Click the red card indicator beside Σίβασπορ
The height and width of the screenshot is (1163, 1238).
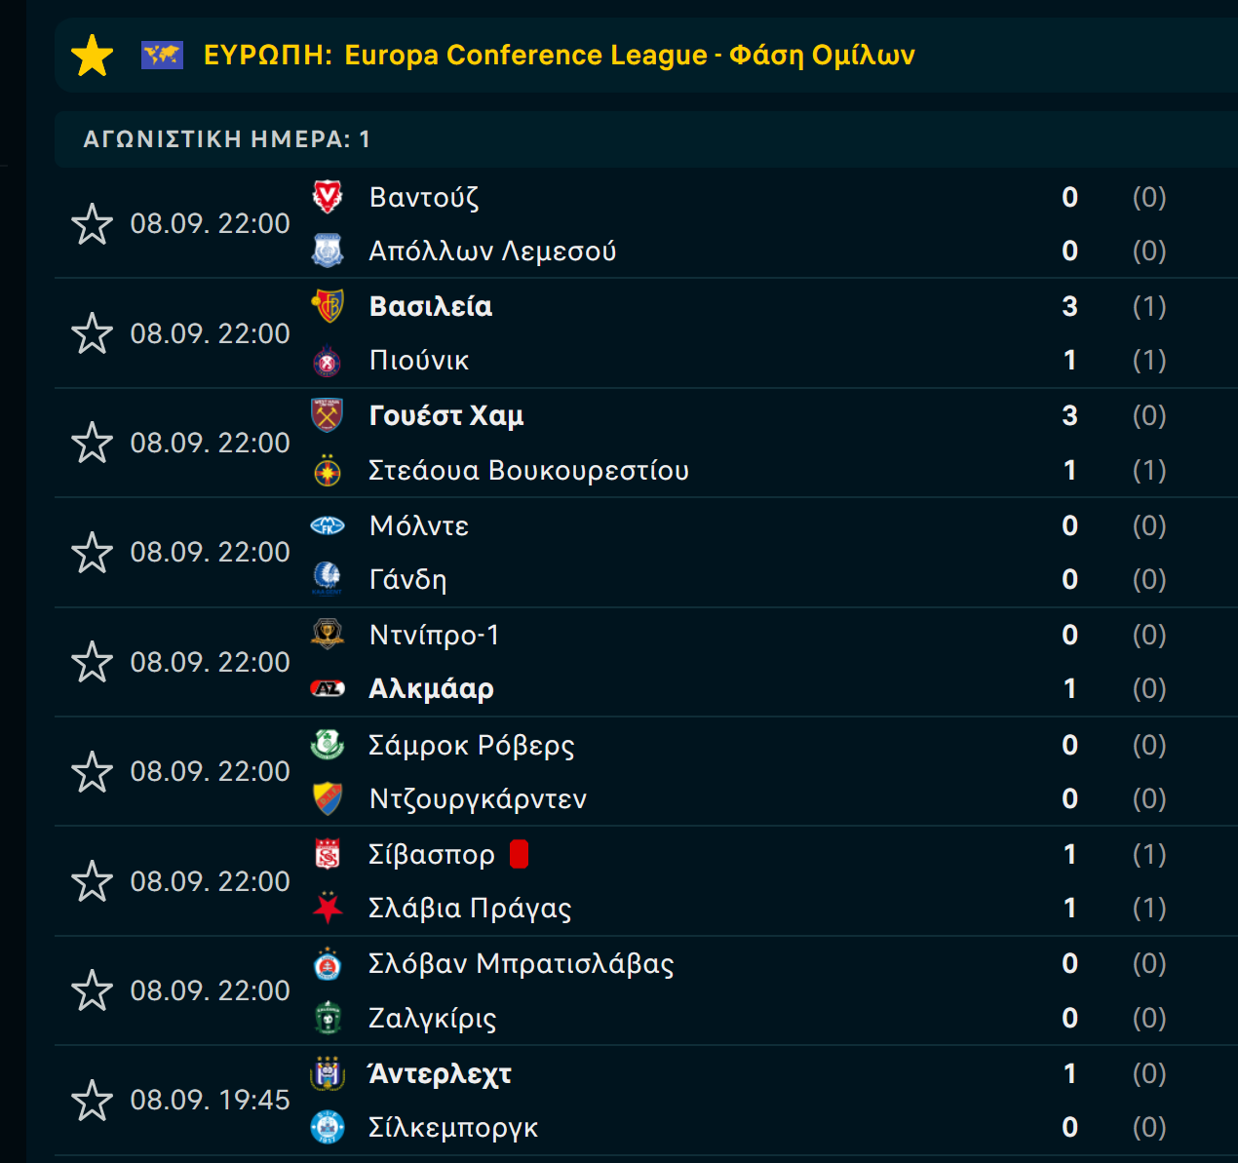click(x=519, y=854)
